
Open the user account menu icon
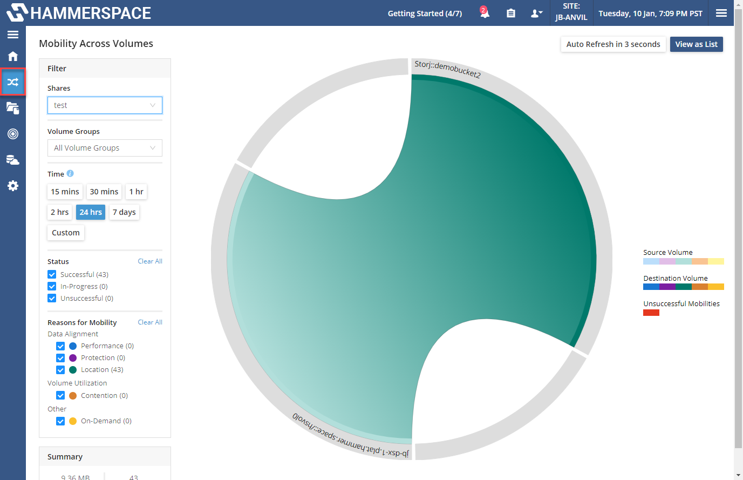[536, 13]
